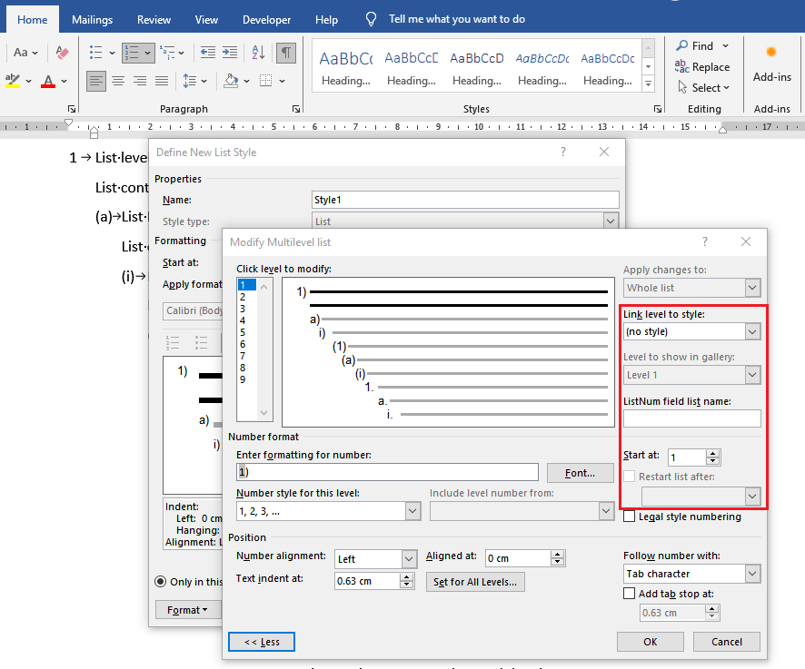
Task: Cancel the Modify Multilevel list dialog
Action: [727, 642]
